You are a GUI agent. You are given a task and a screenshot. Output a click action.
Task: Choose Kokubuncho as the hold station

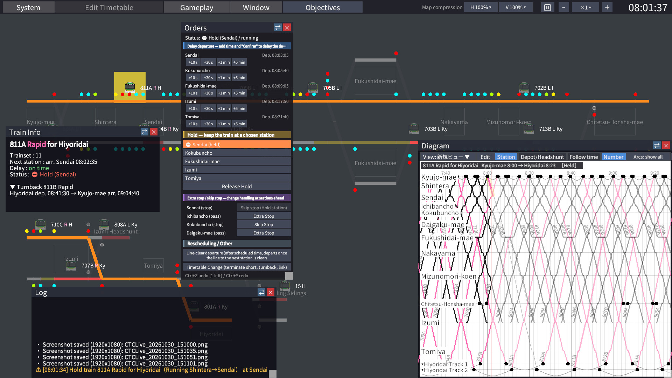237,153
